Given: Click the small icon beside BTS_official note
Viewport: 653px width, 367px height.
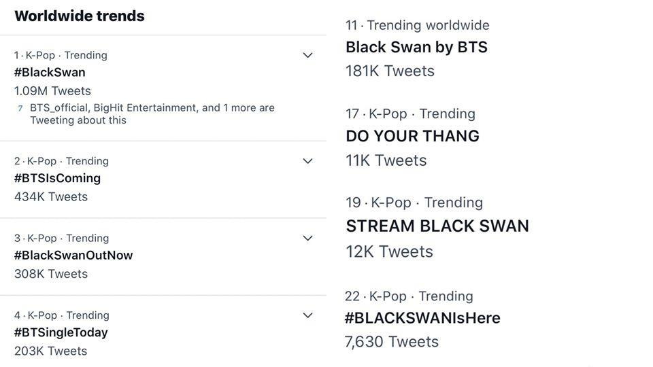Looking at the screenshot, I should click(x=20, y=109).
